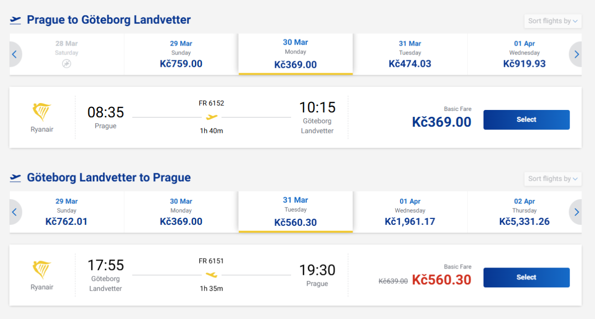Click the Ryanair logo on flight FR 6151
Screen dimensions: 595x319
42,270
